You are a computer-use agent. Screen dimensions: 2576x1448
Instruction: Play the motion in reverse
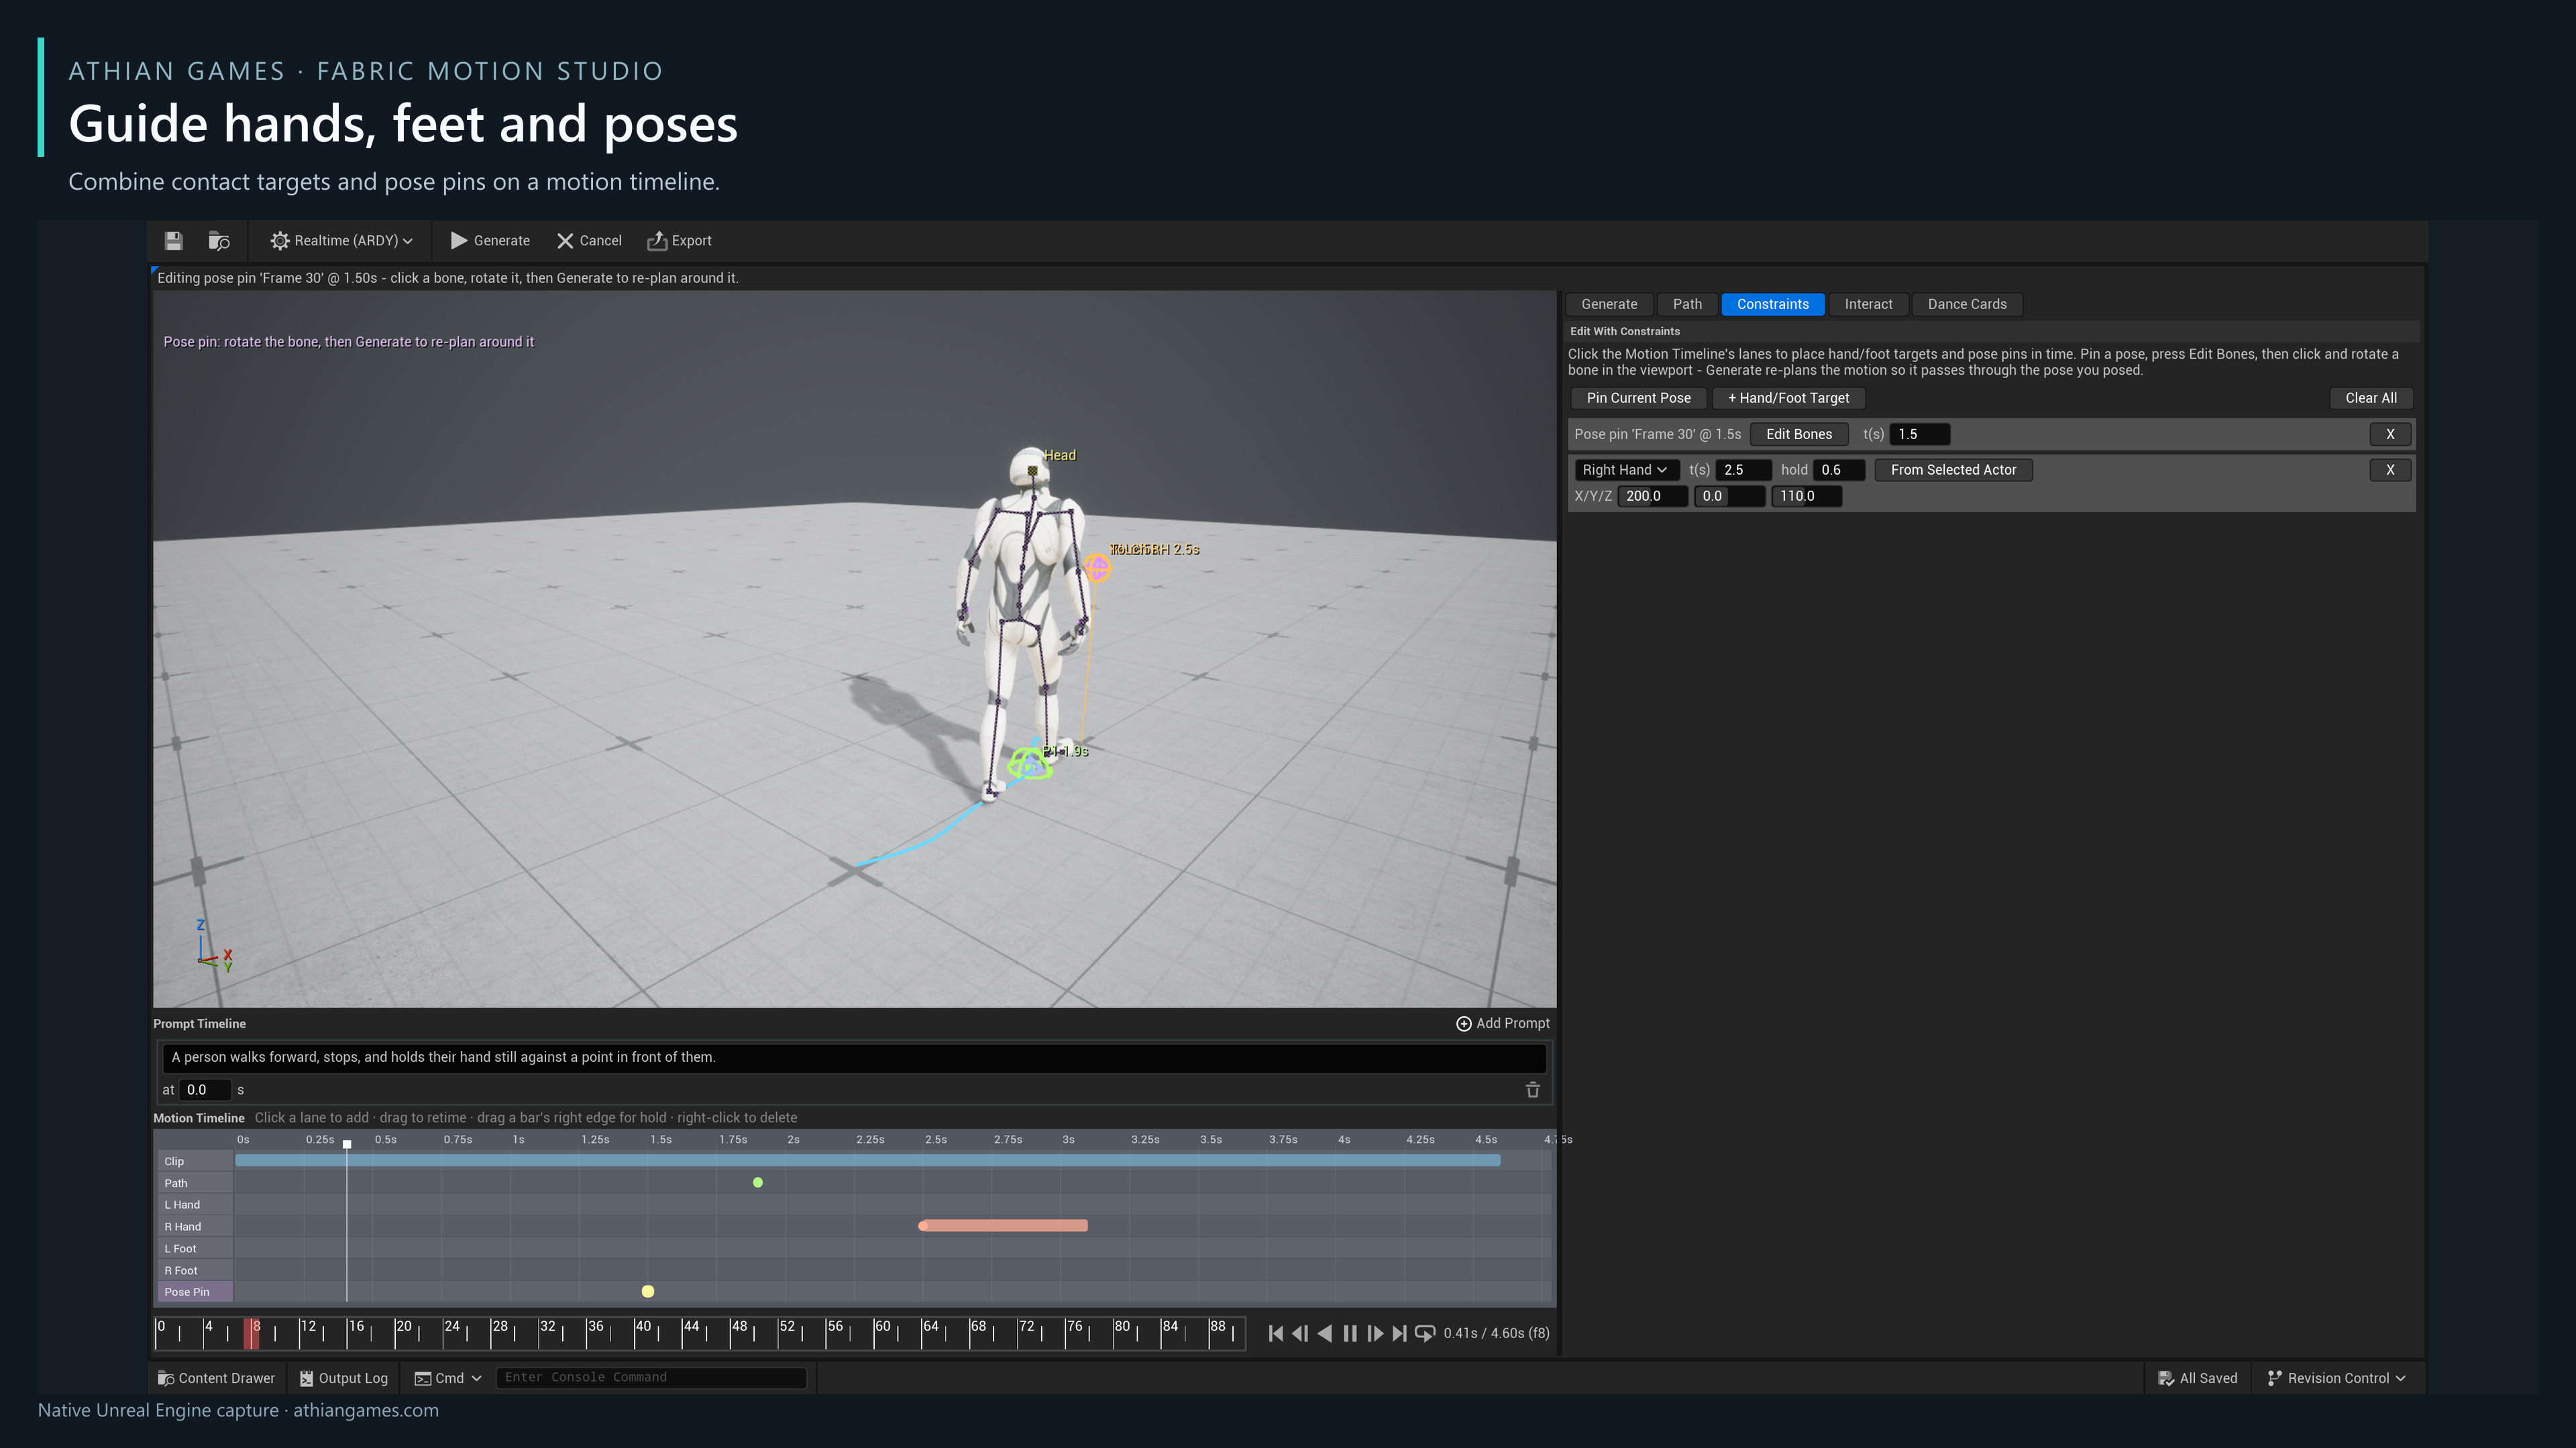click(1325, 1333)
